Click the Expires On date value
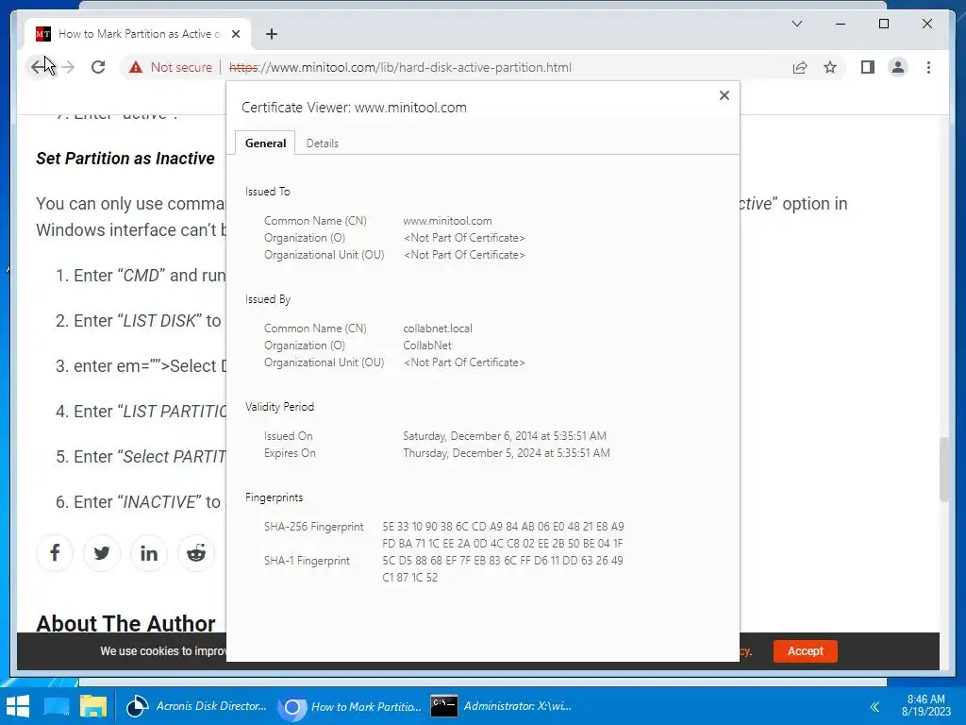Image resolution: width=966 pixels, height=725 pixels. [x=507, y=453]
